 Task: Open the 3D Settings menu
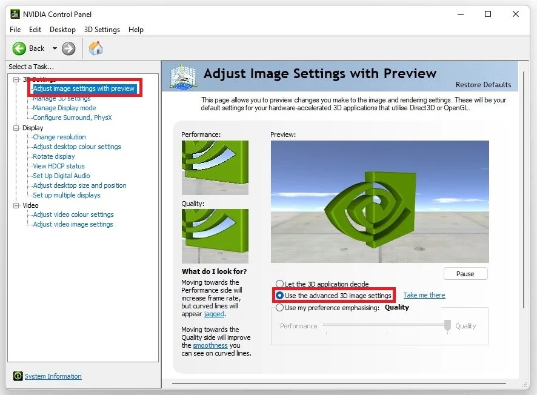(x=102, y=30)
